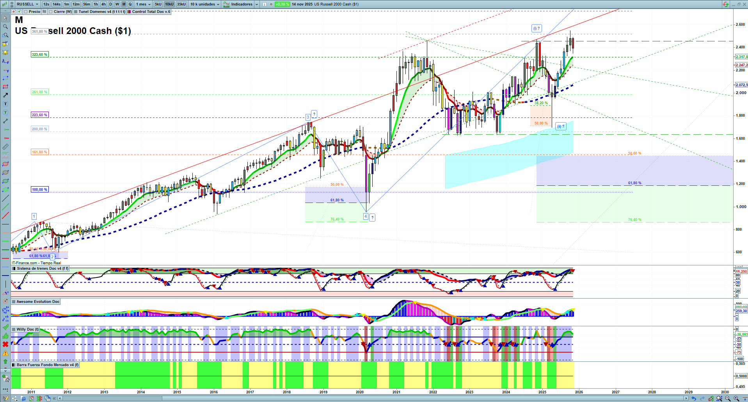Screen dimensions: 748x402
Task: Switch to the Q quarterly timeframe
Action: tap(130, 4)
